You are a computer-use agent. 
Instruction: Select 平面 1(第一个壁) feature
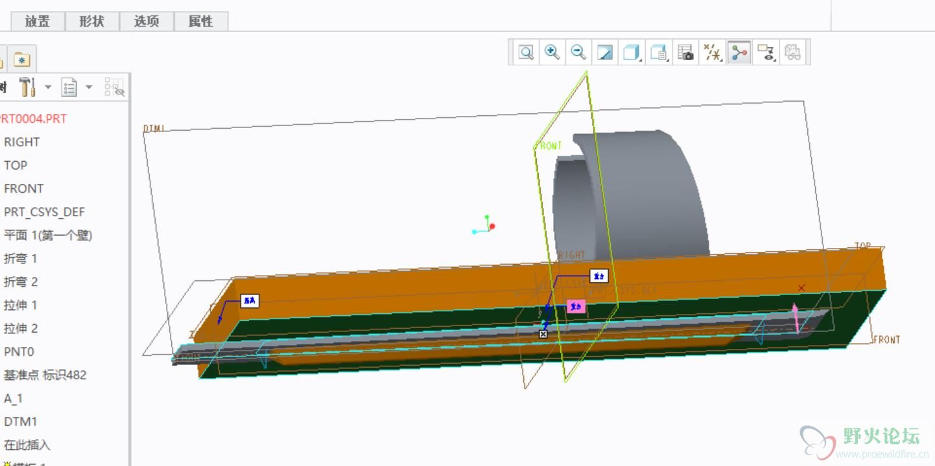tap(48, 235)
